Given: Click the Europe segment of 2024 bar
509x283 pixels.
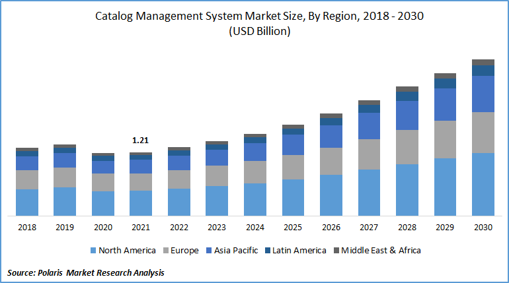Looking at the screenshot, I should tap(255, 172).
